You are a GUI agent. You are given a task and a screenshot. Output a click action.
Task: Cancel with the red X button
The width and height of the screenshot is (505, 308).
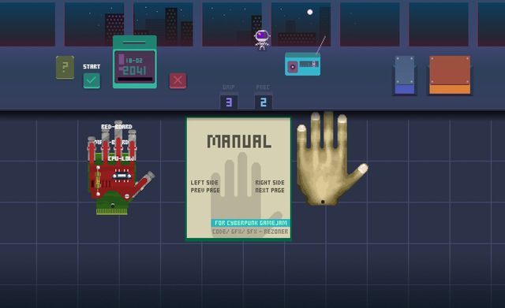[178, 80]
